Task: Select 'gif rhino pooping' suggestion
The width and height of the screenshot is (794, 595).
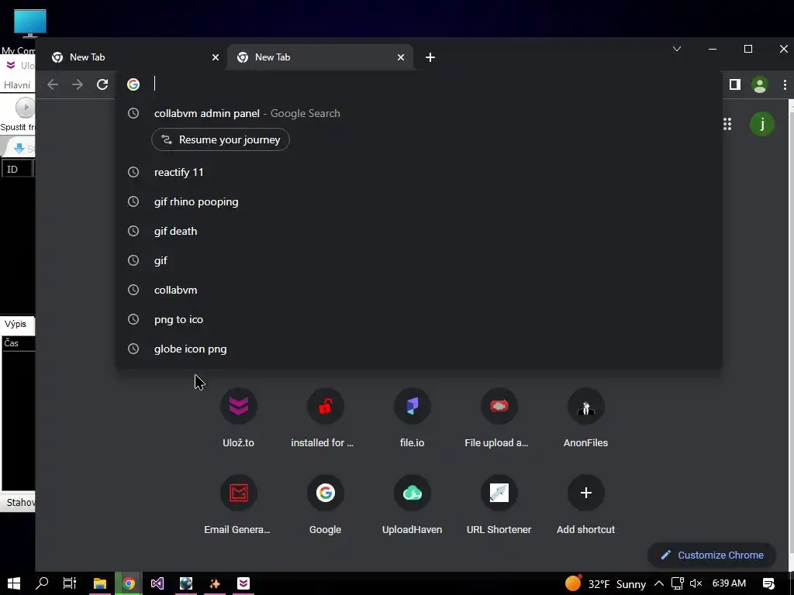Action: [x=418, y=201]
